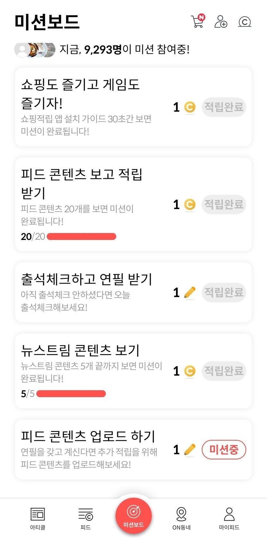
Task: Tap the 피드 feed icon
Action: tap(86, 514)
